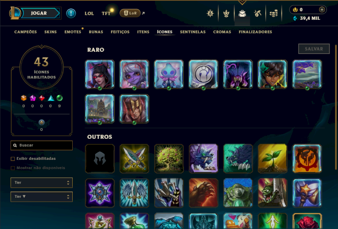Open the collection backpack icon
The image size is (338, 229).
tap(242, 13)
